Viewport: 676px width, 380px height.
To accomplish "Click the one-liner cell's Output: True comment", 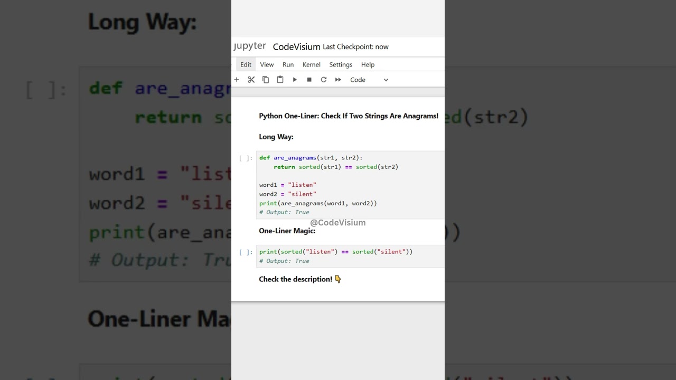I will [x=284, y=261].
